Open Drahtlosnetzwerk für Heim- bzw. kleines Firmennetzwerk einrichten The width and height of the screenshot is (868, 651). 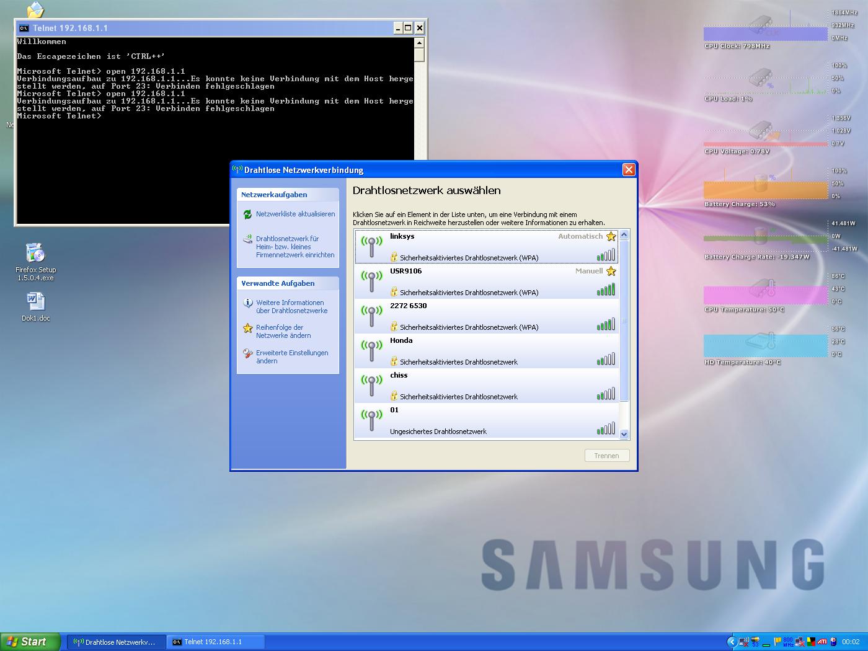click(x=295, y=247)
